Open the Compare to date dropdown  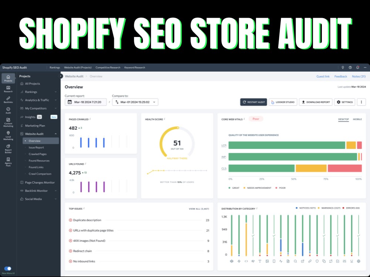coord(135,102)
